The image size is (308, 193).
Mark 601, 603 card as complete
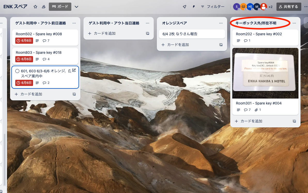pyautogui.click(x=17, y=71)
